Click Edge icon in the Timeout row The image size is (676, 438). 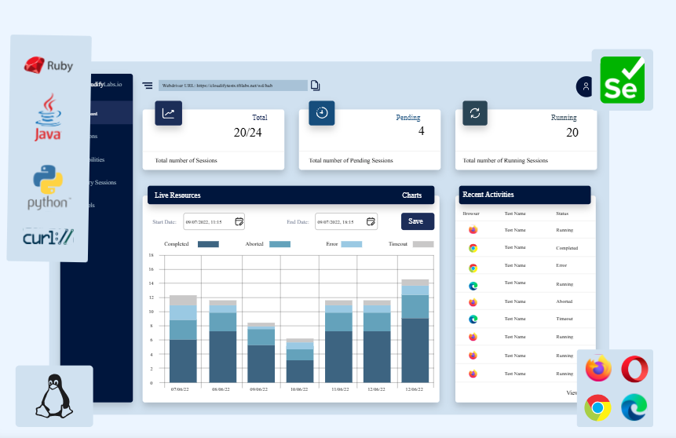point(473,319)
